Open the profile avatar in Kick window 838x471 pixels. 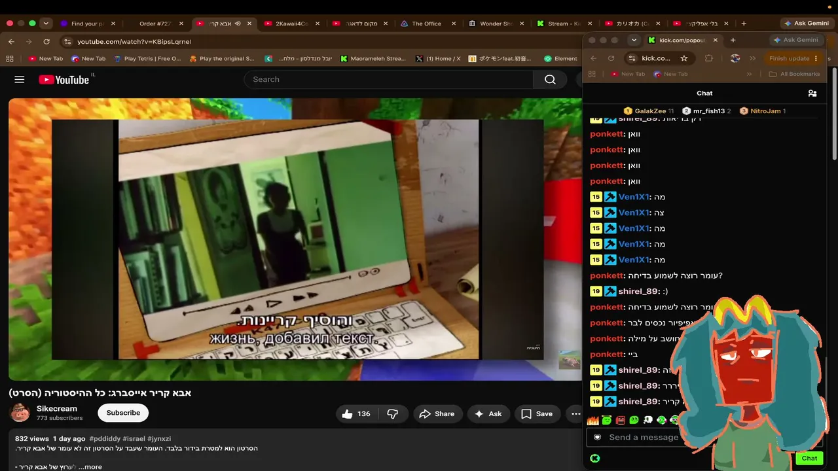point(735,58)
